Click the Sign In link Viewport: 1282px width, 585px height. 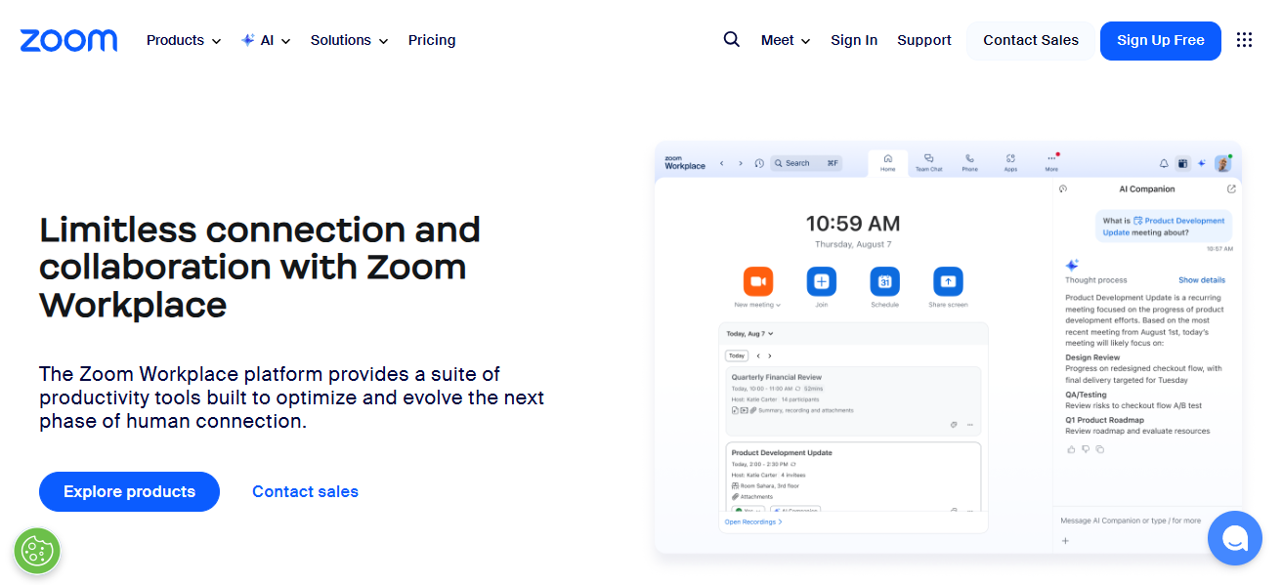(x=854, y=40)
